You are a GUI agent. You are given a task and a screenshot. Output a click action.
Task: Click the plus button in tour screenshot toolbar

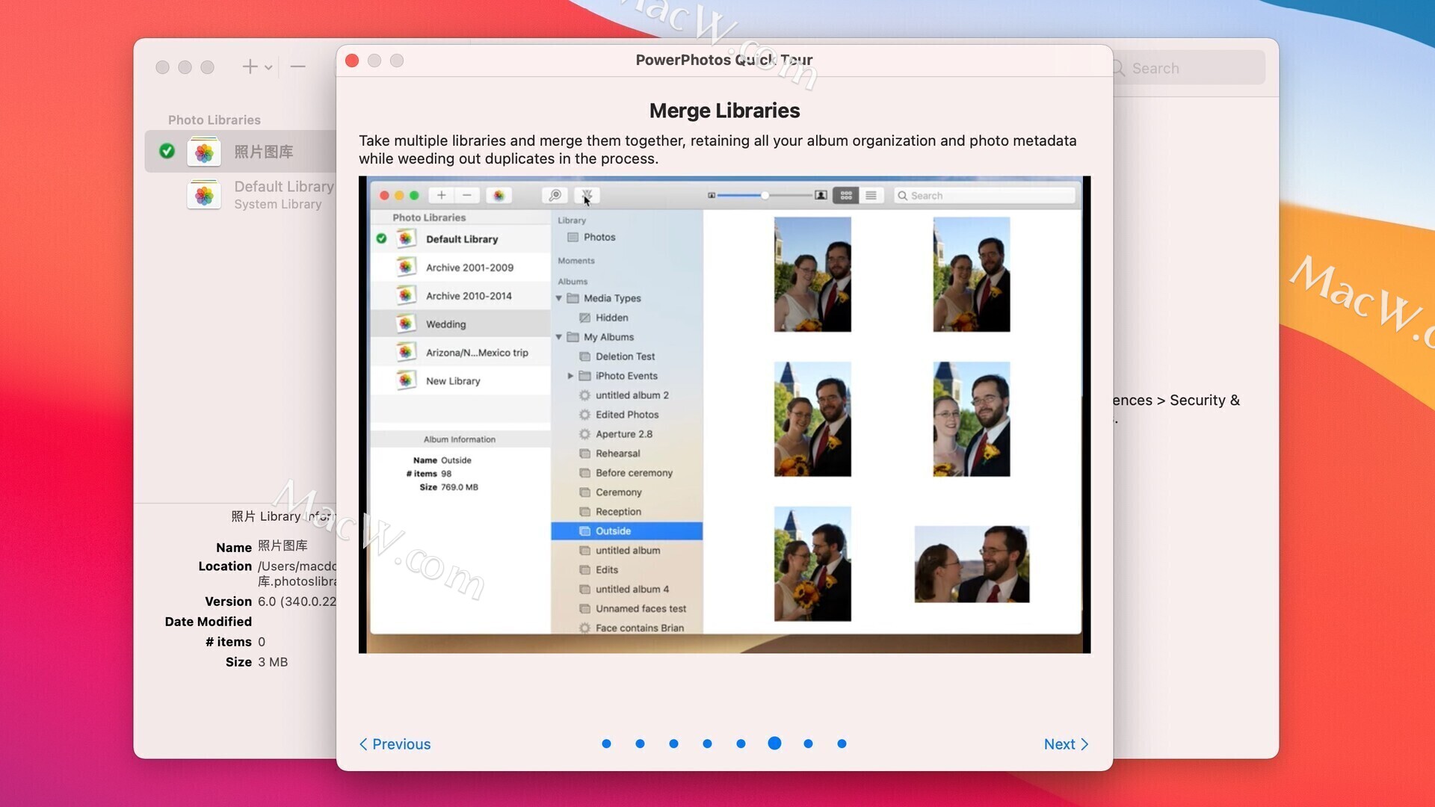442,196
